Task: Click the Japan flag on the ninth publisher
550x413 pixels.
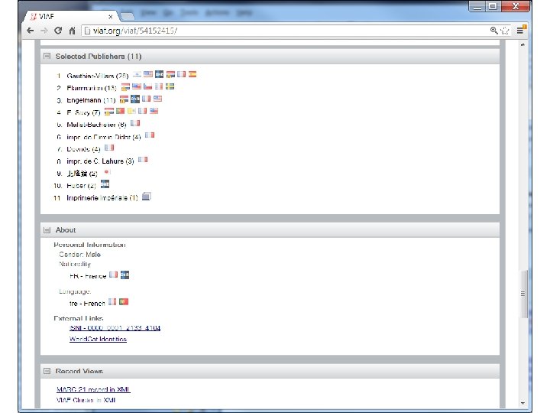Action: [107, 172]
